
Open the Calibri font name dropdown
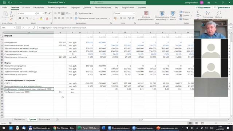(x=35, y=13)
